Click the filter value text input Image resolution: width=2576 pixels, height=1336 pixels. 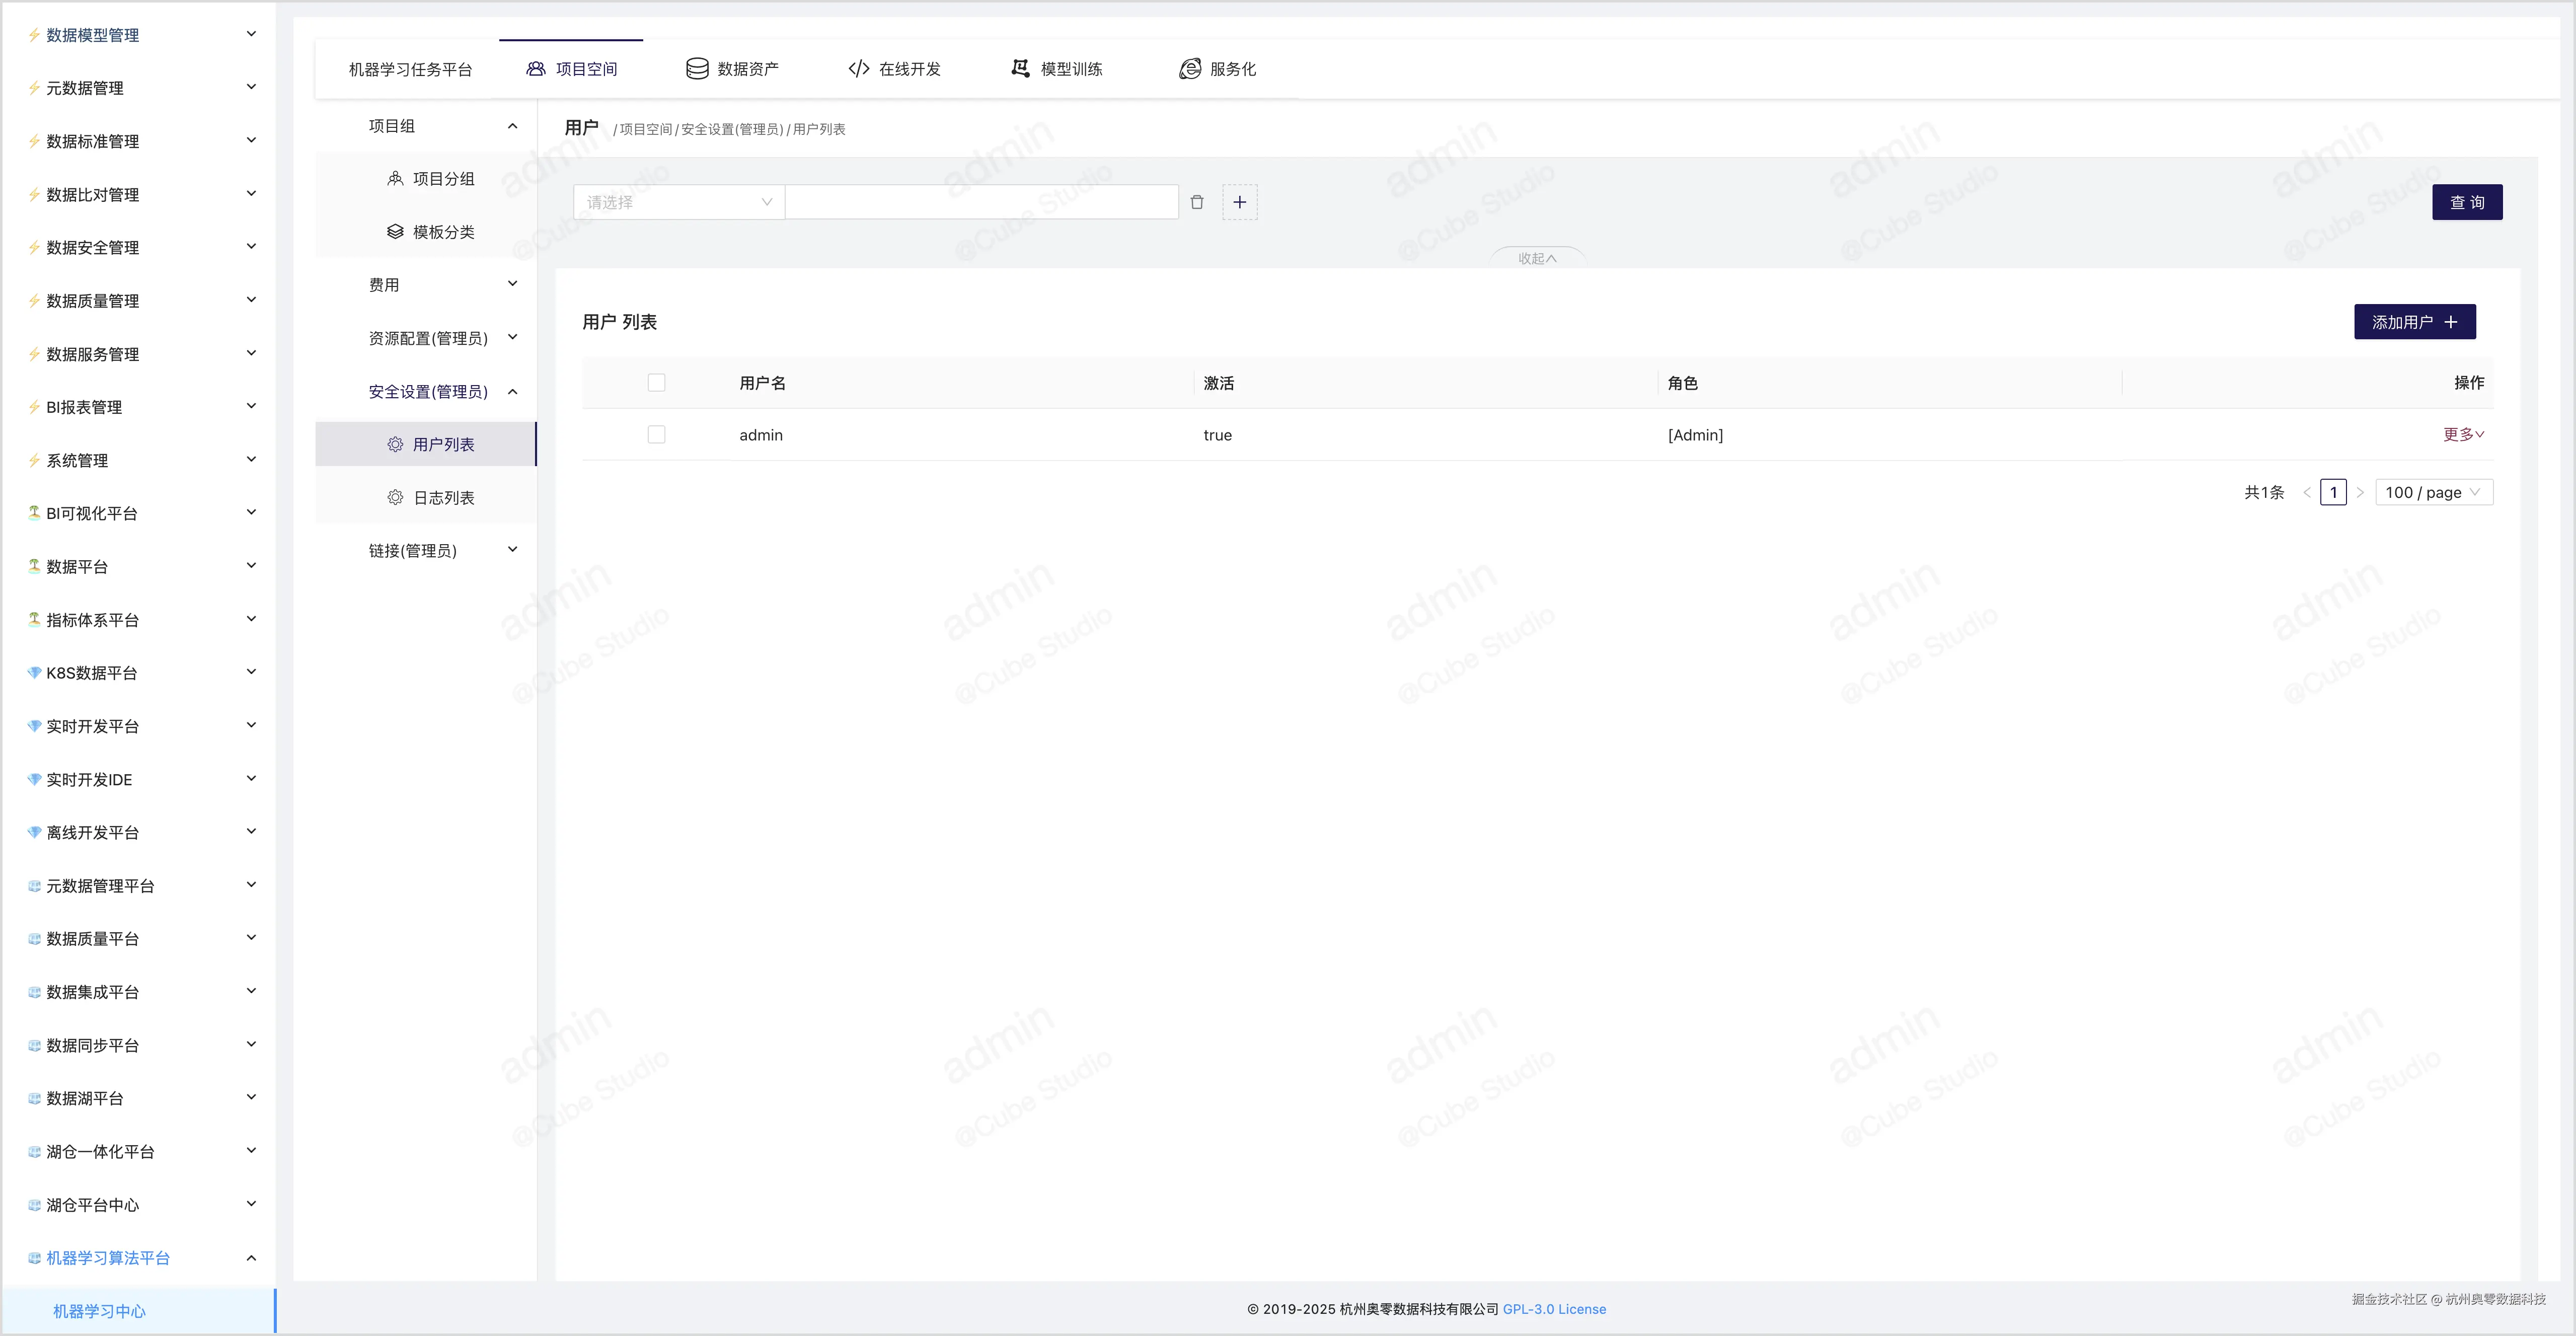pyautogui.click(x=981, y=202)
